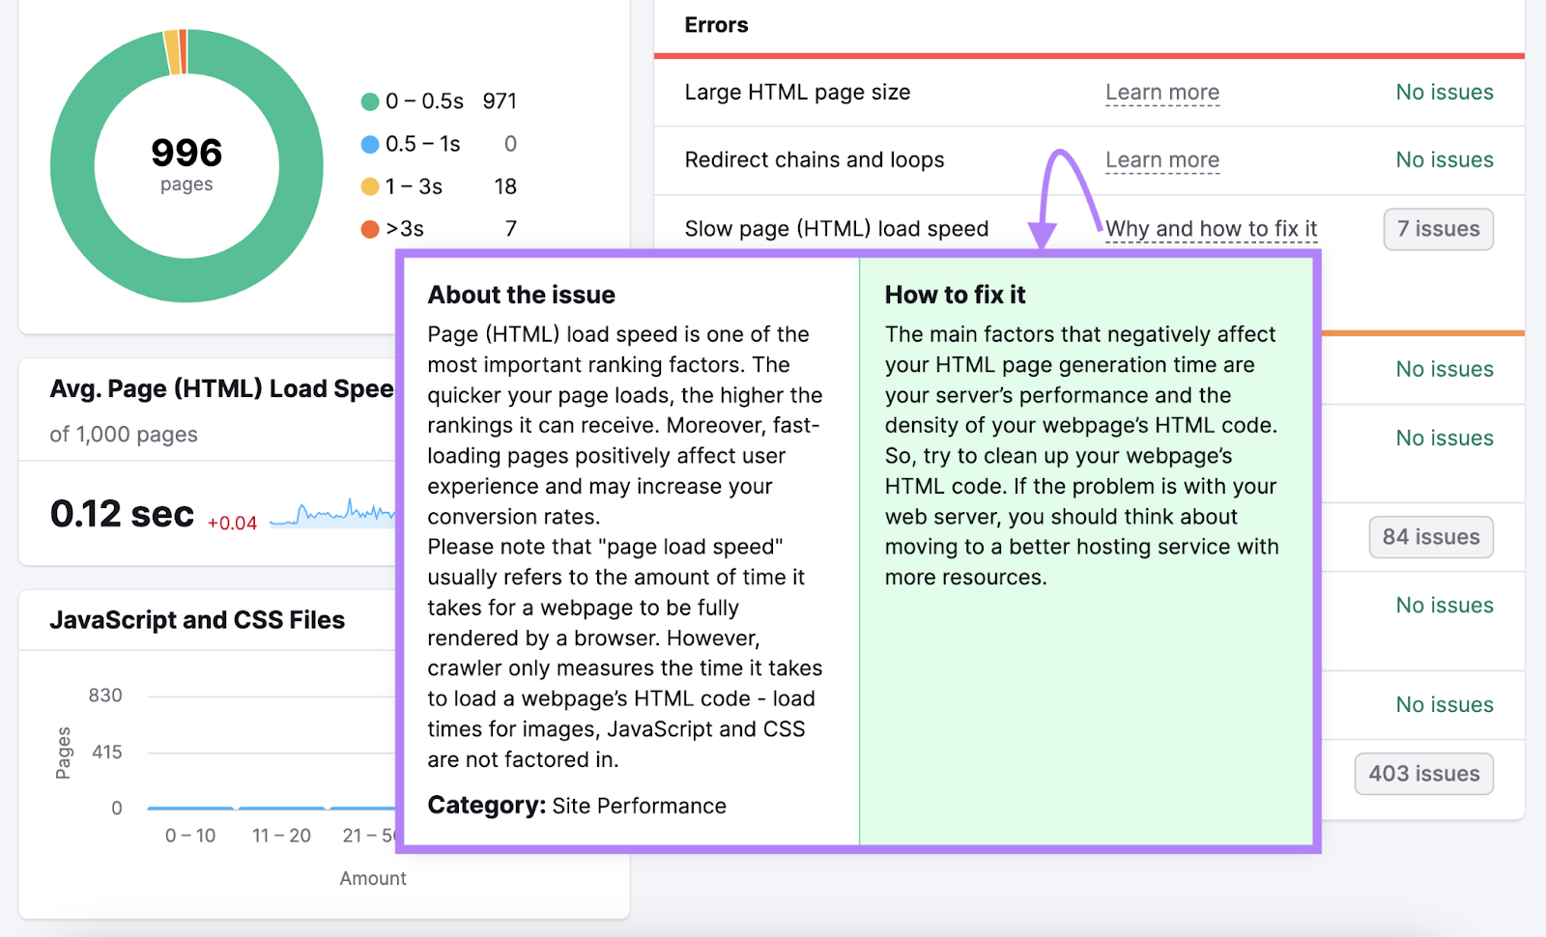Click the Errors section heading
This screenshot has width=1546, height=937.
pyautogui.click(x=716, y=25)
